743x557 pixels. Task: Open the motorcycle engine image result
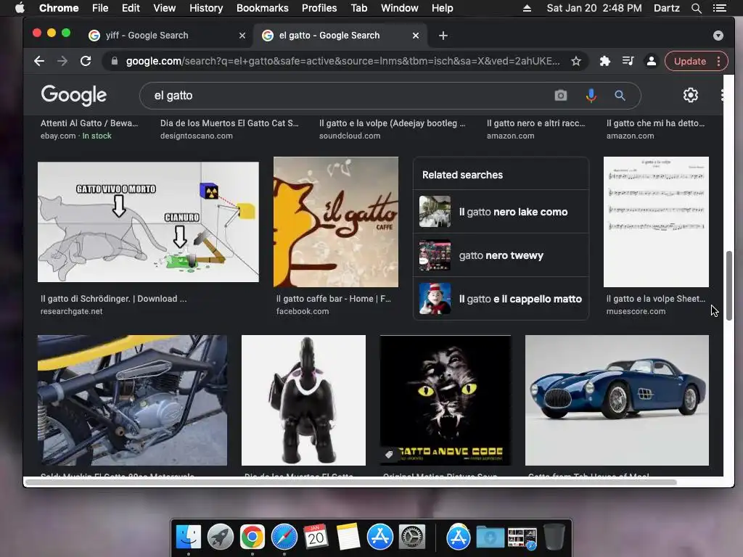[x=132, y=400]
